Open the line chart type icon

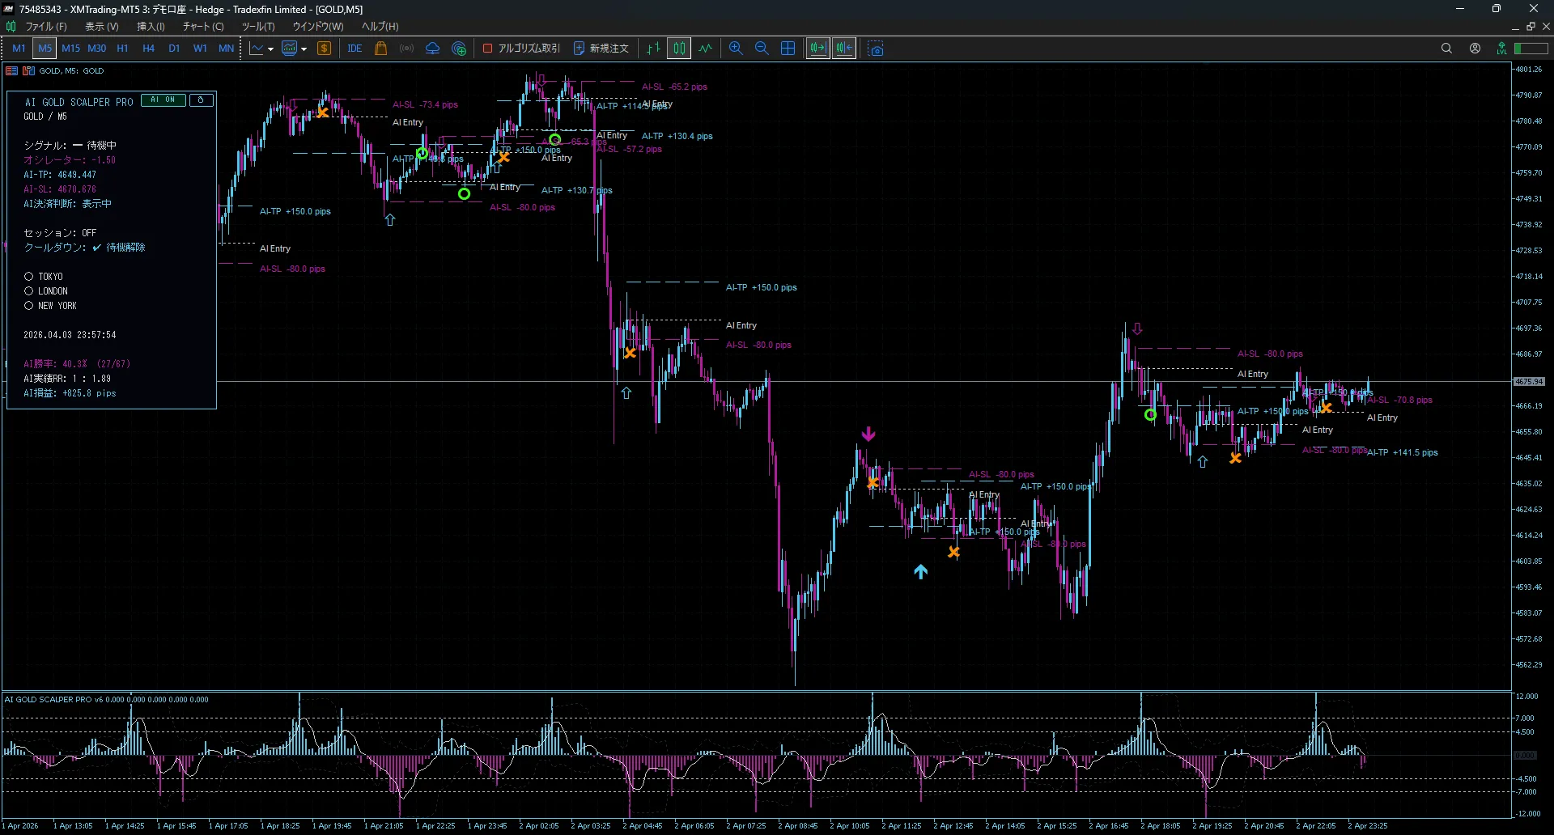[x=257, y=49]
